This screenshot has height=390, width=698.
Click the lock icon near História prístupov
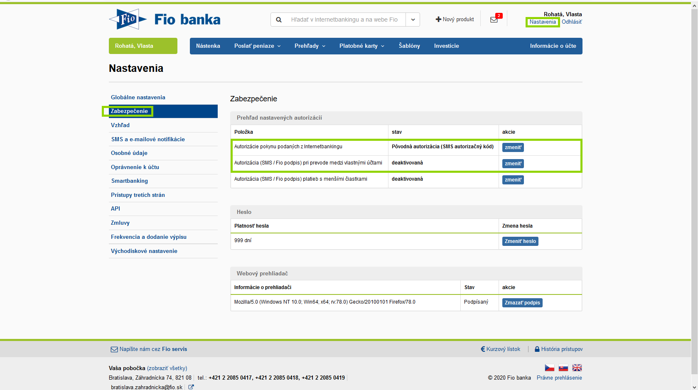(x=537, y=349)
